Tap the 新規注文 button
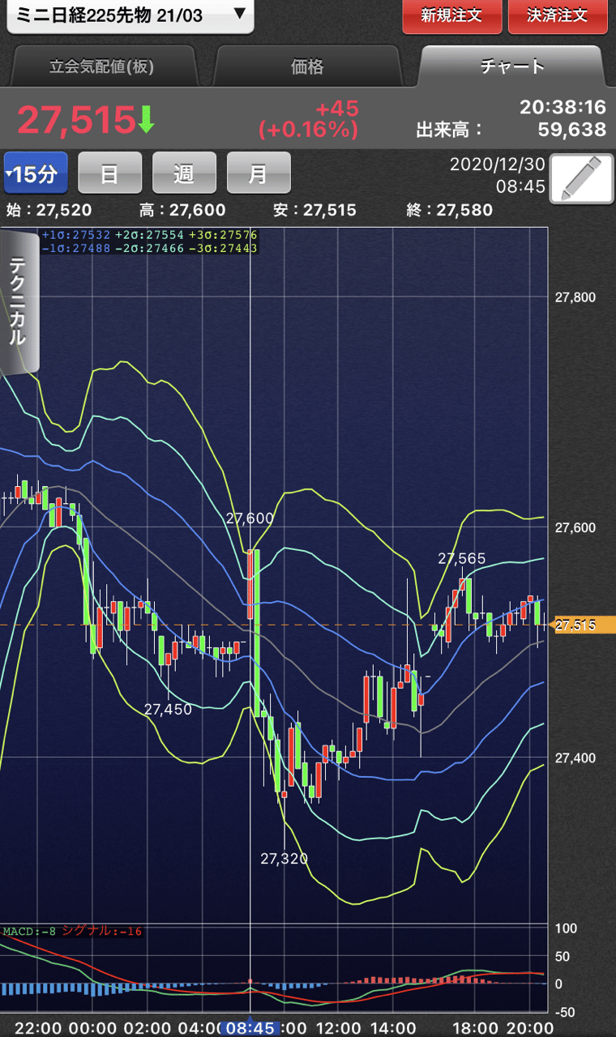Viewport: 616px width, 1037px height. coord(451,15)
